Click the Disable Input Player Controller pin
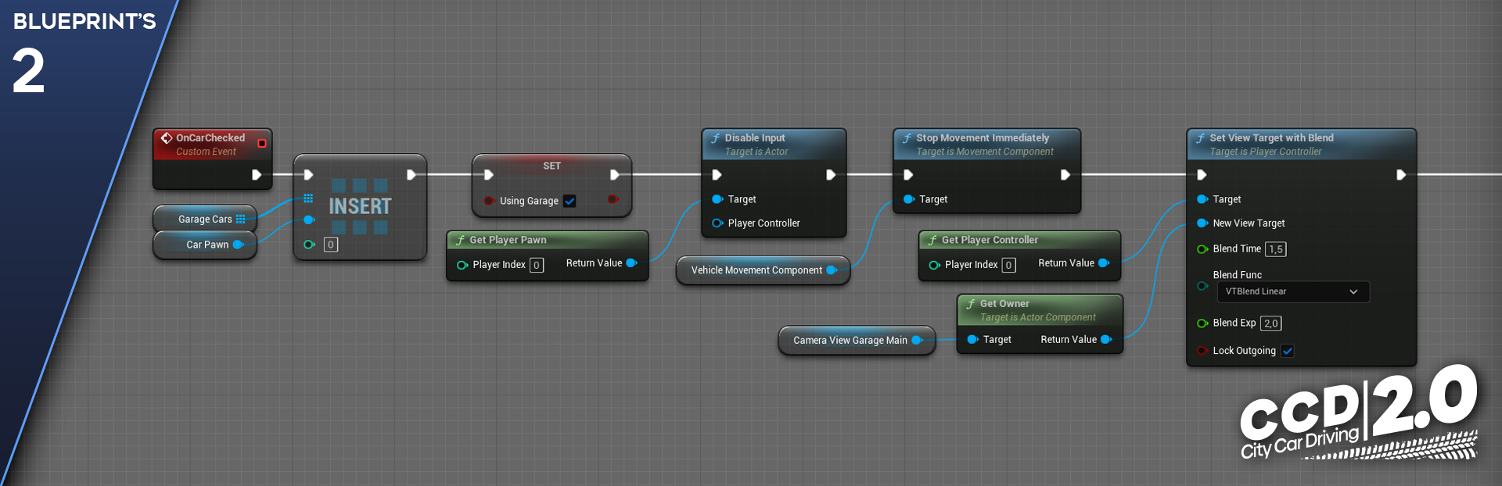1502x486 pixels. pyautogui.click(x=717, y=223)
